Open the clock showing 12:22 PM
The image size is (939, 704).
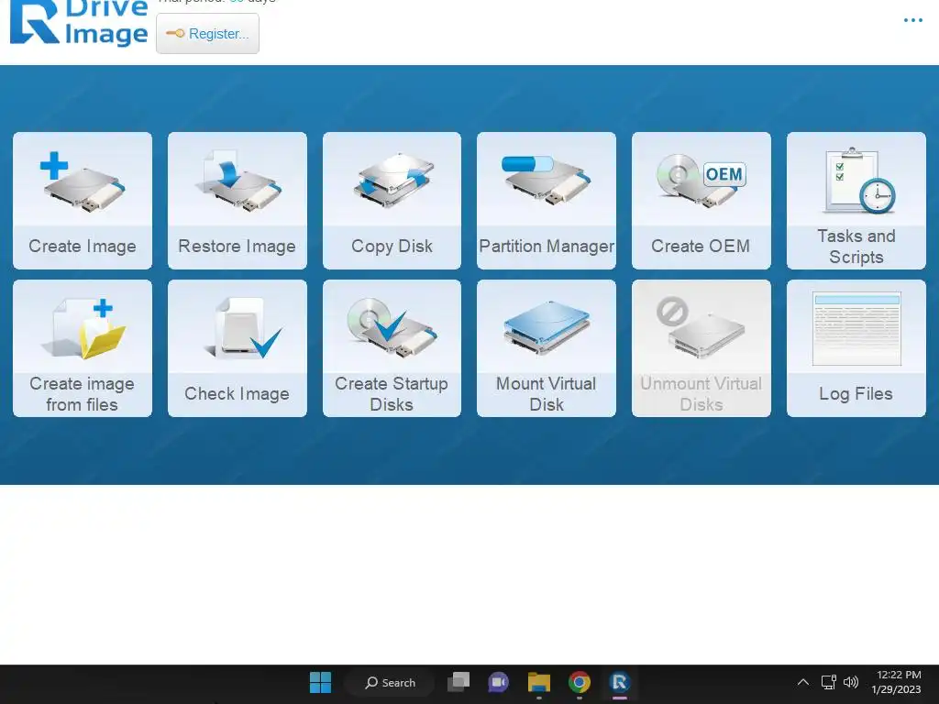[897, 682]
